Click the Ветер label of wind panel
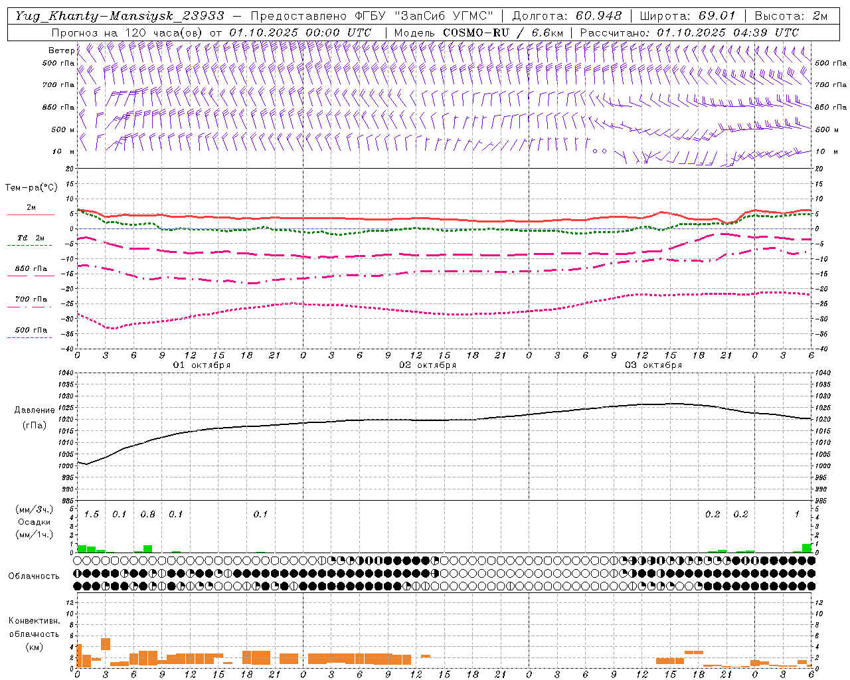The height and width of the screenshot is (680, 850). click(61, 50)
